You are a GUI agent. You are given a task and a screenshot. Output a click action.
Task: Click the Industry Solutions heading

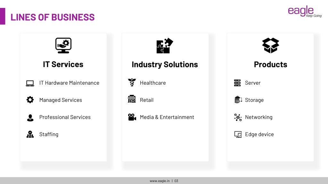[x=165, y=65]
